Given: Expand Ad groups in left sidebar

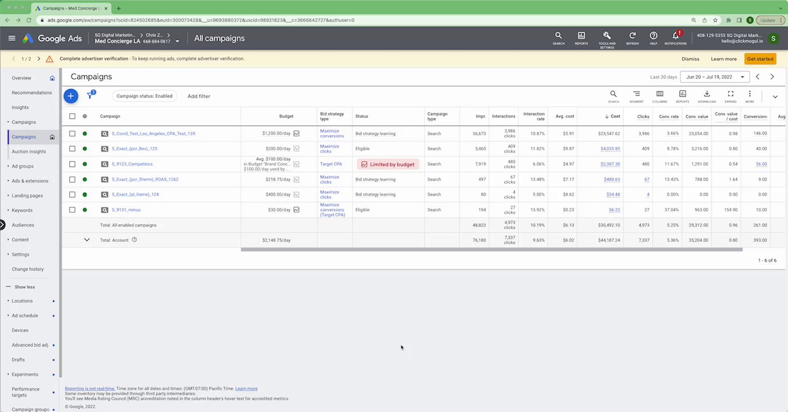Looking at the screenshot, I should click(x=23, y=166).
